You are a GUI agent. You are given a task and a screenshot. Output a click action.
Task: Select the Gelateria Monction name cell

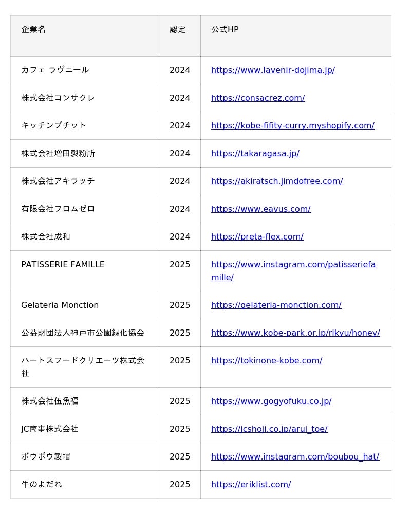(x=60, y=305)
